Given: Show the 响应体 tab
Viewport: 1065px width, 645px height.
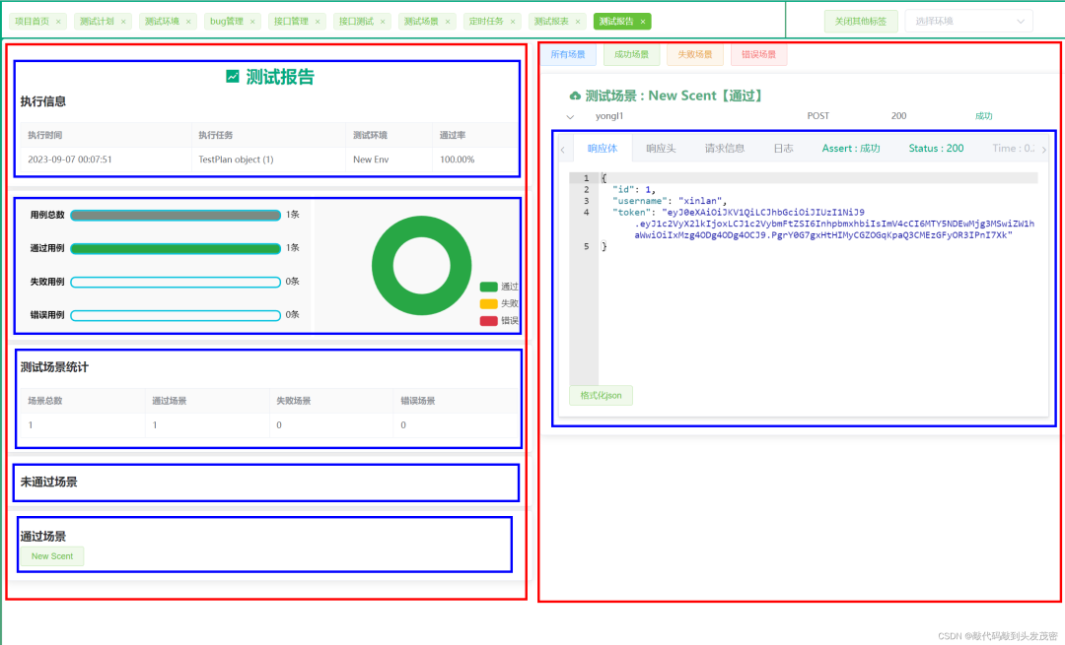Looking at the screenshot, I should click(603, 148).
